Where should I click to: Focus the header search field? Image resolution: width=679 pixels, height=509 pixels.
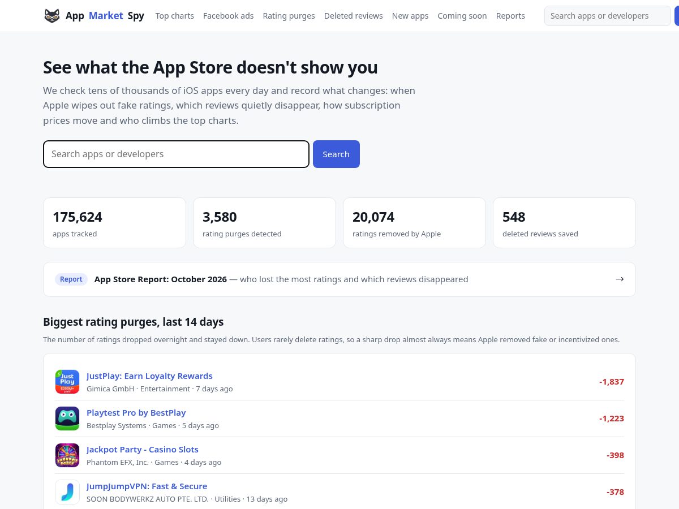(608, 16)
